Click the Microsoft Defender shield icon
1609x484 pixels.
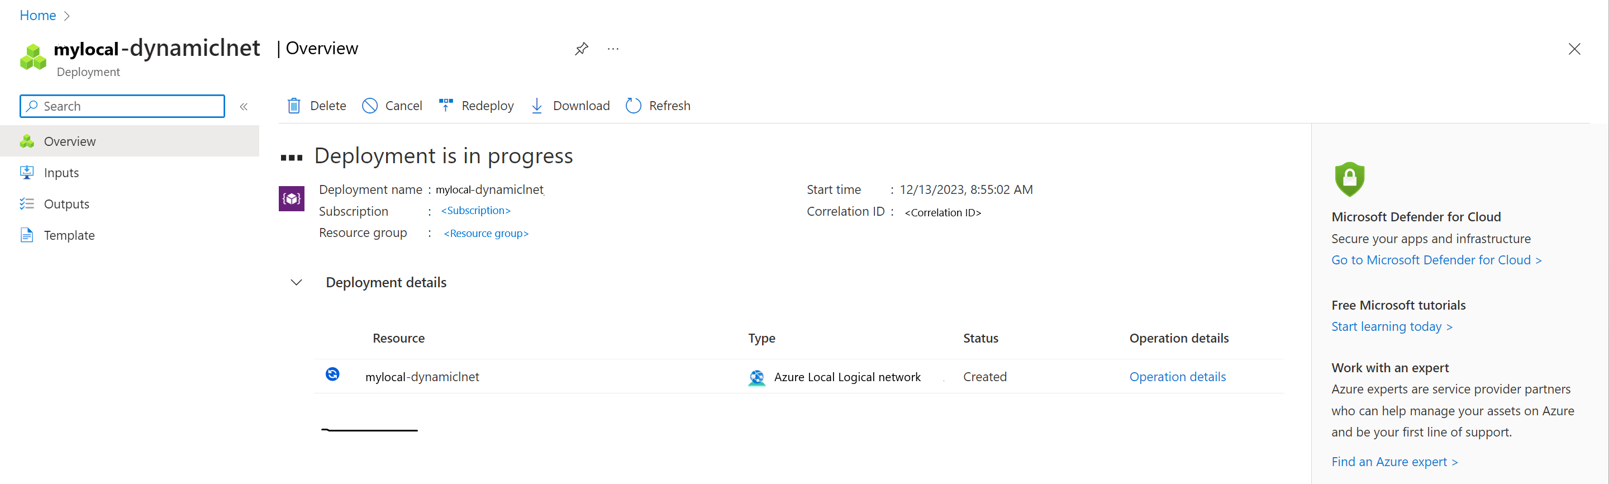pos(1349,179)
